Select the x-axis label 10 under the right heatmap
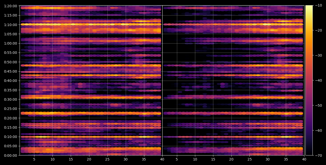Screen dimensions: 326x165 pos(195,159)
